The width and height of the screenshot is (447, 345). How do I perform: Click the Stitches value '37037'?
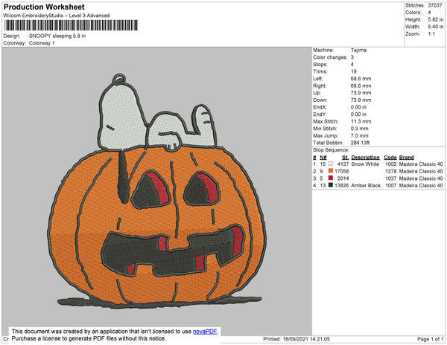(435, 5)
